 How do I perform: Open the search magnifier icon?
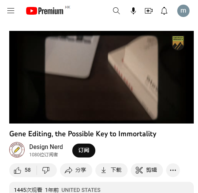coord(116,11)
